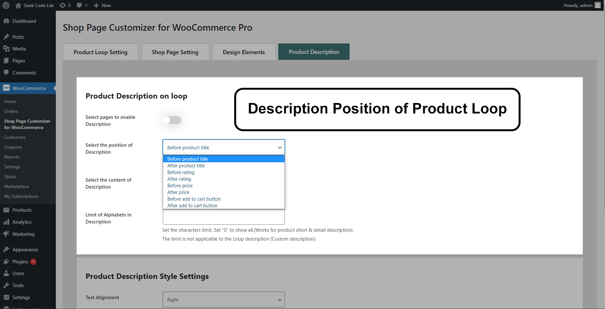Viewport: 605px width, 309px height.
Task: Open the updates icon showing 5
Action: [x=63, y=5]
